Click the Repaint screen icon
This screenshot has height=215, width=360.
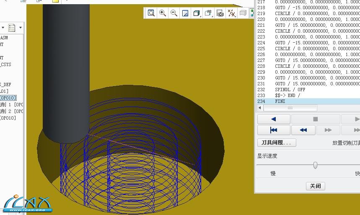point(185,13)
